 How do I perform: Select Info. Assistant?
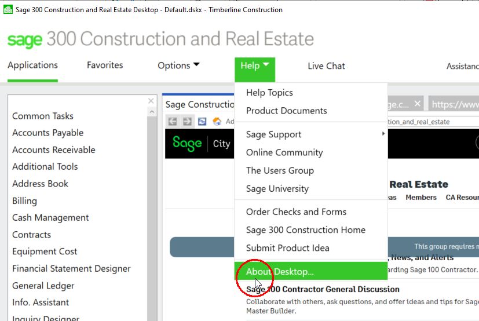pyautogui.click(x=41, y=302)
